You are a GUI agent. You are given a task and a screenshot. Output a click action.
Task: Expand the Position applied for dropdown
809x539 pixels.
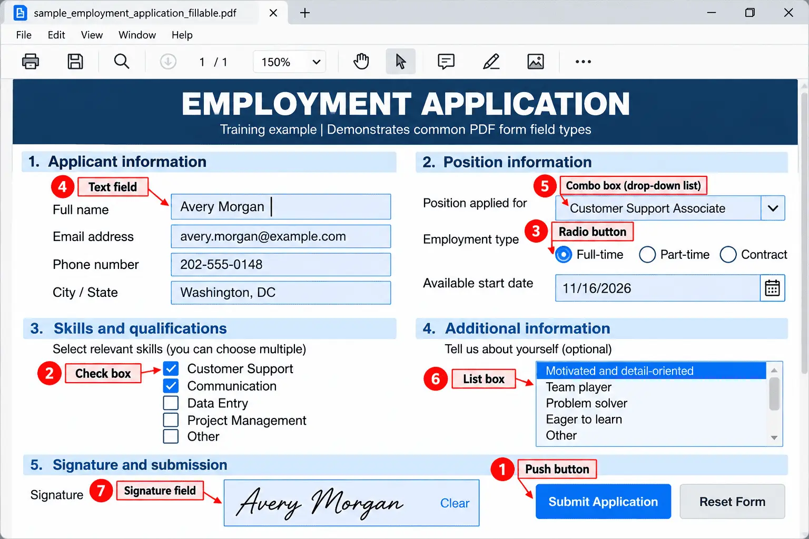773,208
